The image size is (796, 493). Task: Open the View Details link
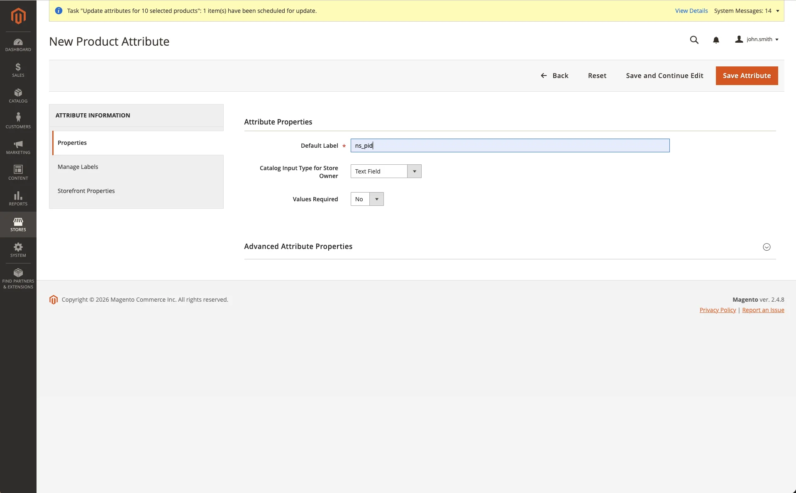point(691,11)
